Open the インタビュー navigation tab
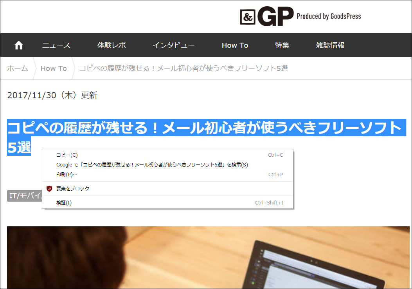This screenshot has height=289, width=412. (174, 45)
